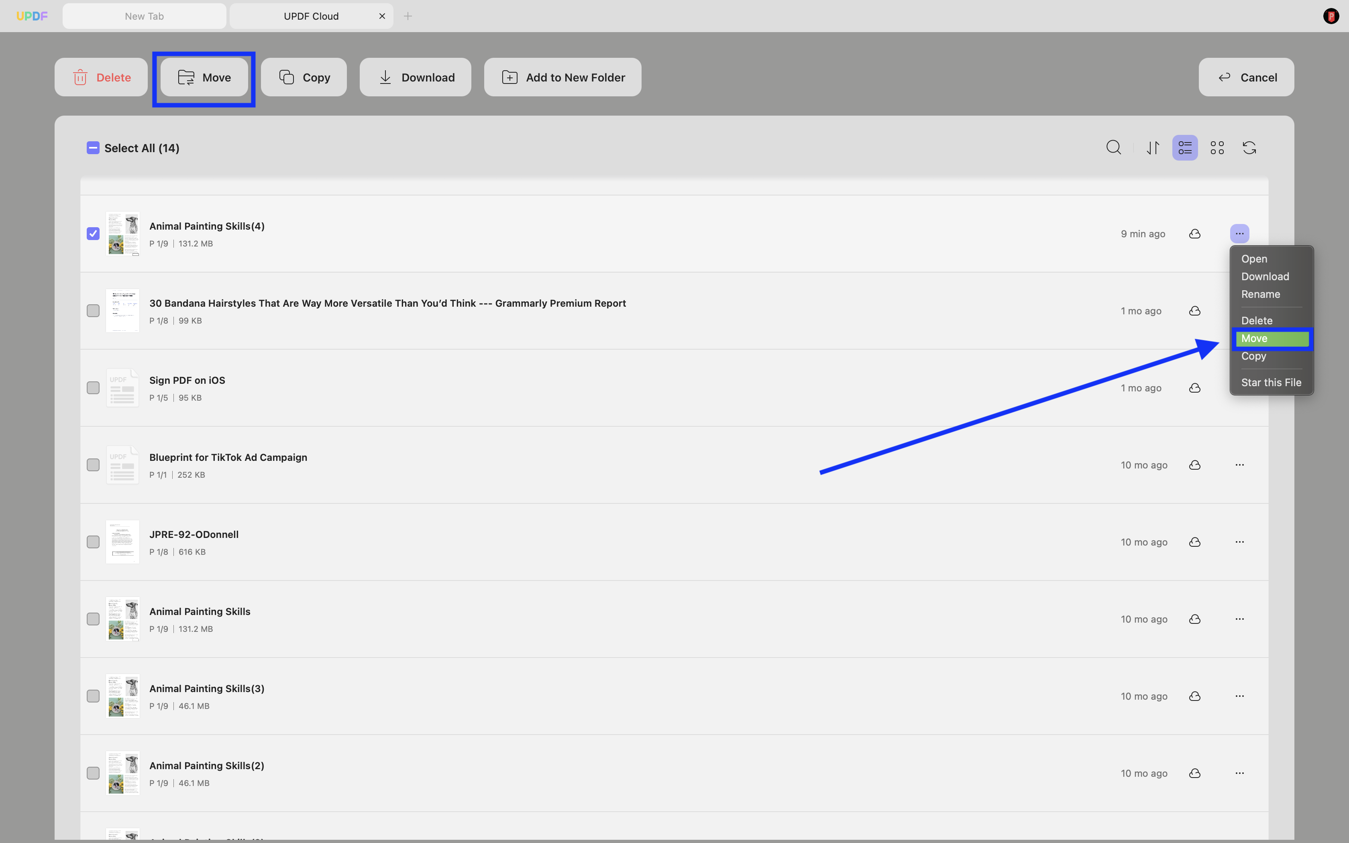This screenshot has width=1349, height=843.
Task: Open more options for JPRE-92-ODonnell
Action: pos(1240,542)
